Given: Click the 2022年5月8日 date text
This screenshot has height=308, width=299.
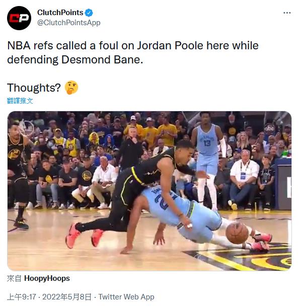Looking at the screenshot, I should tap(67, 297).
